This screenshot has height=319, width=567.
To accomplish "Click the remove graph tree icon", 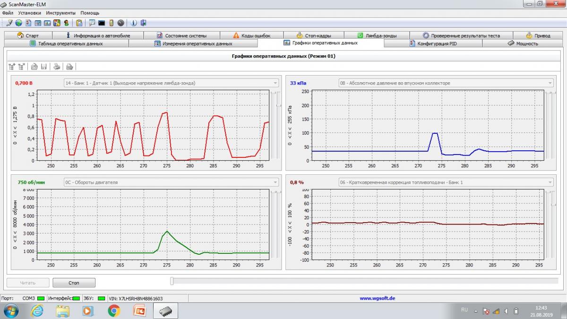I will click(x=22, y=67).
